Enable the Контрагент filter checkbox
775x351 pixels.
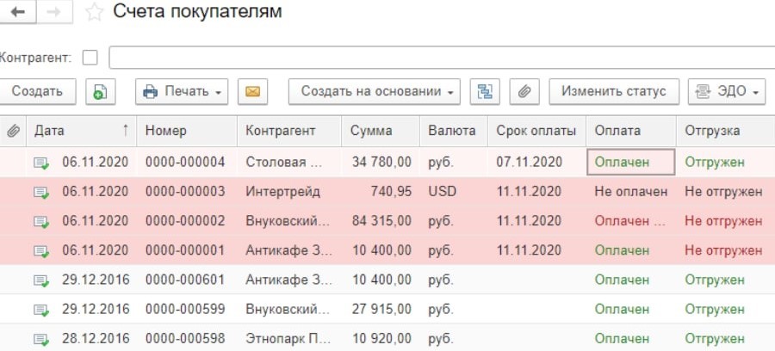[90, 58]
